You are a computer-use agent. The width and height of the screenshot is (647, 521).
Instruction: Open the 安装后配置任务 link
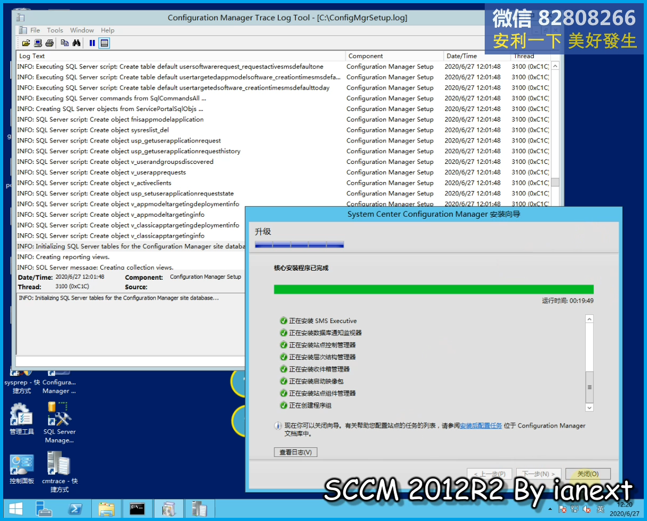[480, 425]
